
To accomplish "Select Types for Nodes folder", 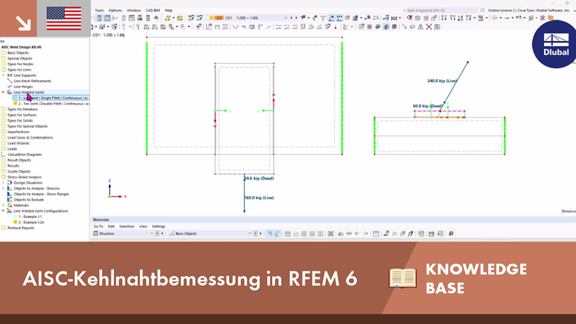I will [20, 64].
